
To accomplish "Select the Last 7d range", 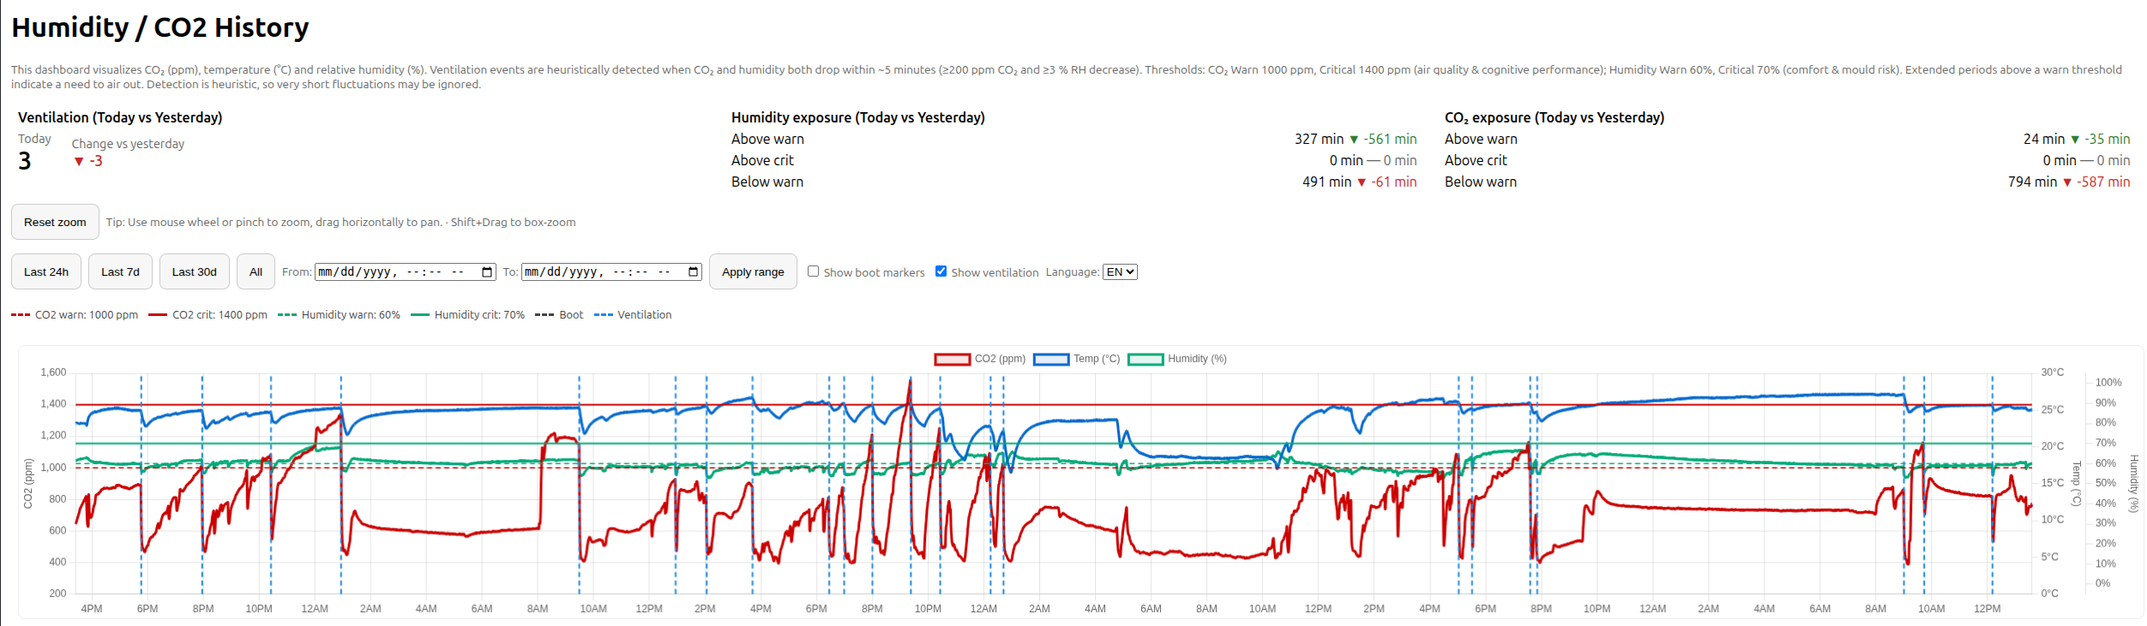I will coord(120,272).
